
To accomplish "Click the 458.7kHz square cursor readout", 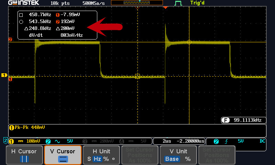I will click(40, 14).
